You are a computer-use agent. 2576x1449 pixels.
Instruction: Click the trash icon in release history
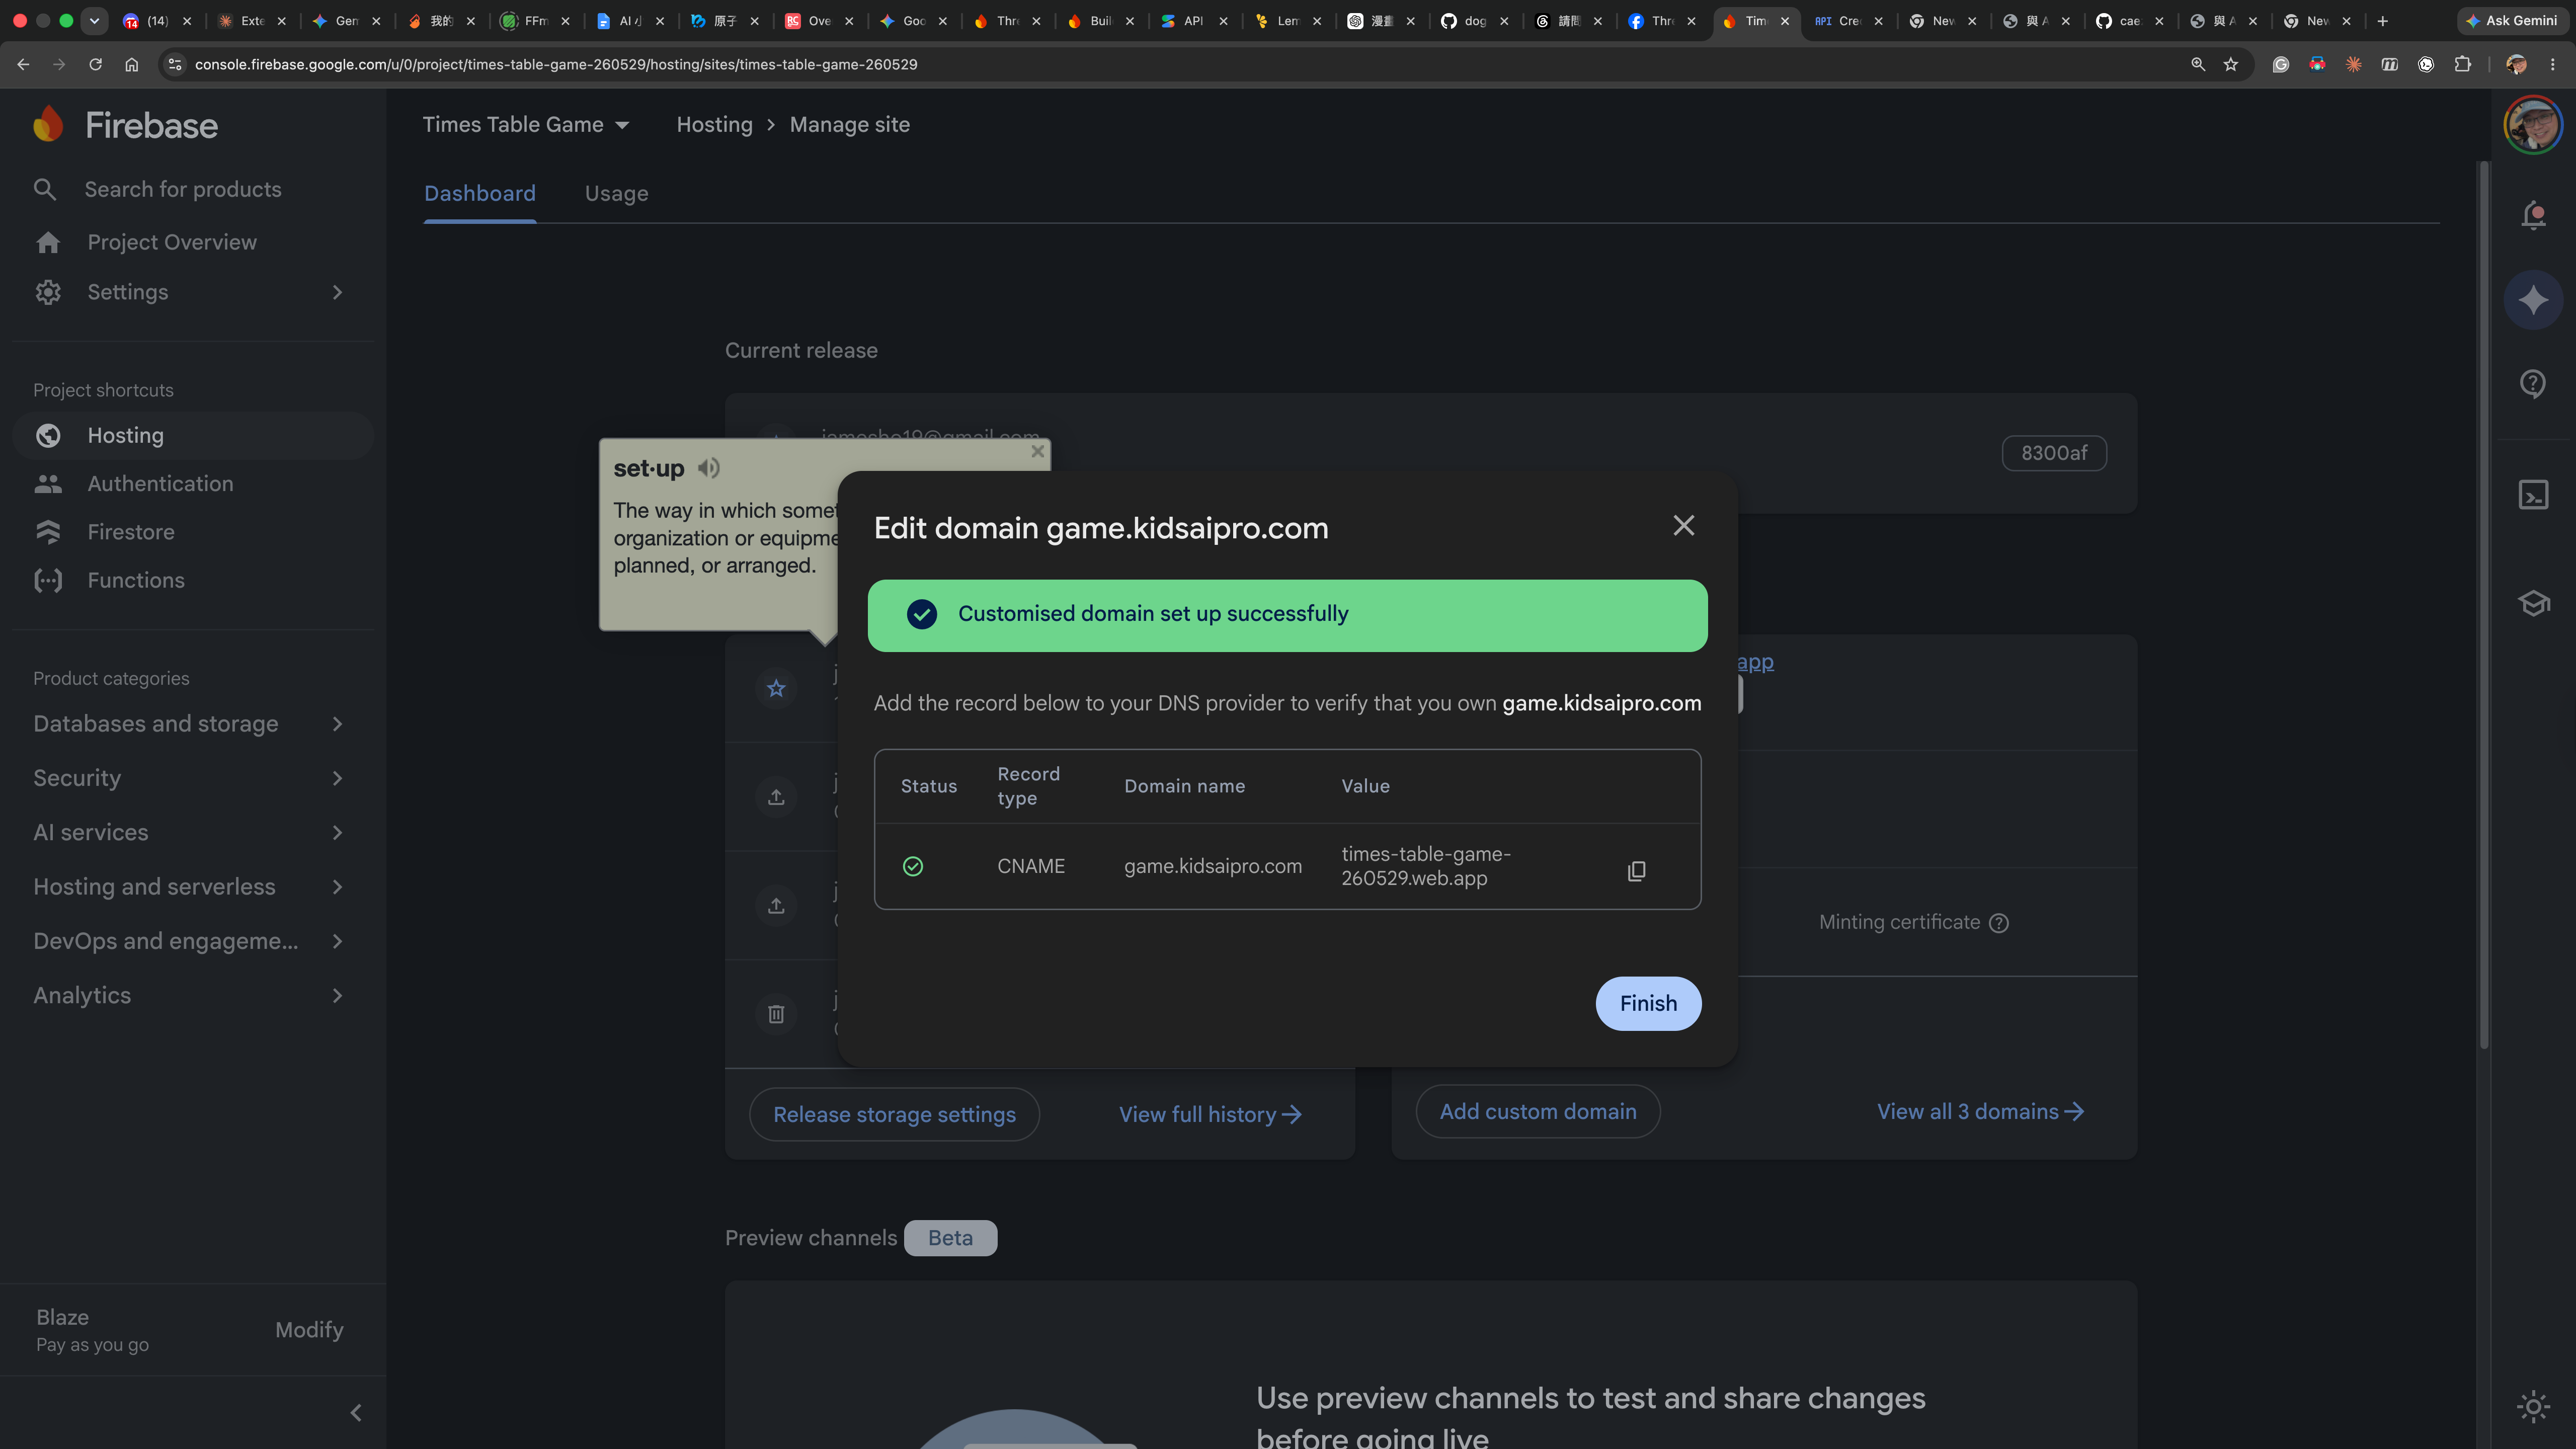click(776, 1014)
